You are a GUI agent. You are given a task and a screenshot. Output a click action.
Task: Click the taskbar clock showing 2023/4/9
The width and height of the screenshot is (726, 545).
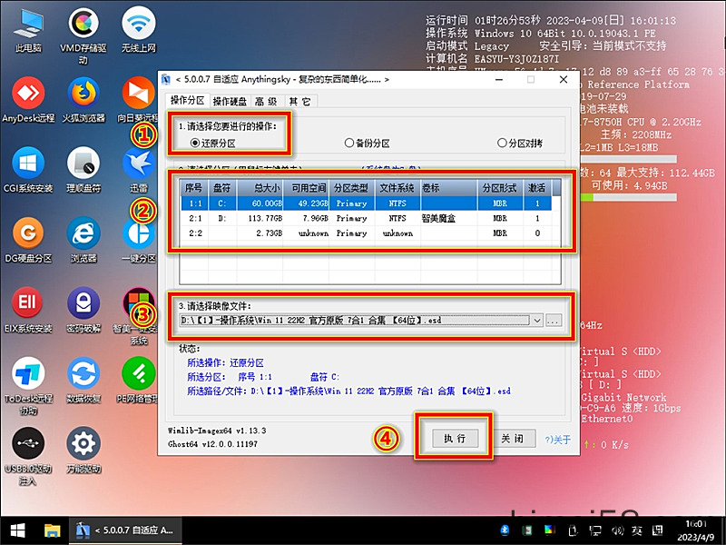(x=696, y=530)
